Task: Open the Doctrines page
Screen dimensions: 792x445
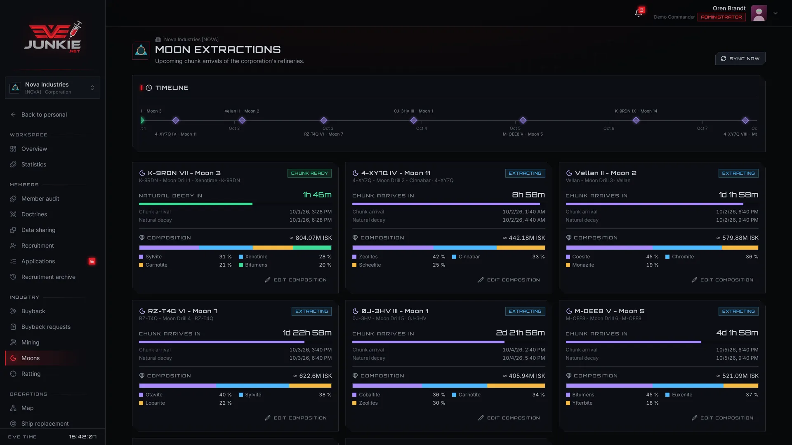Action: (x=52, y=214)
